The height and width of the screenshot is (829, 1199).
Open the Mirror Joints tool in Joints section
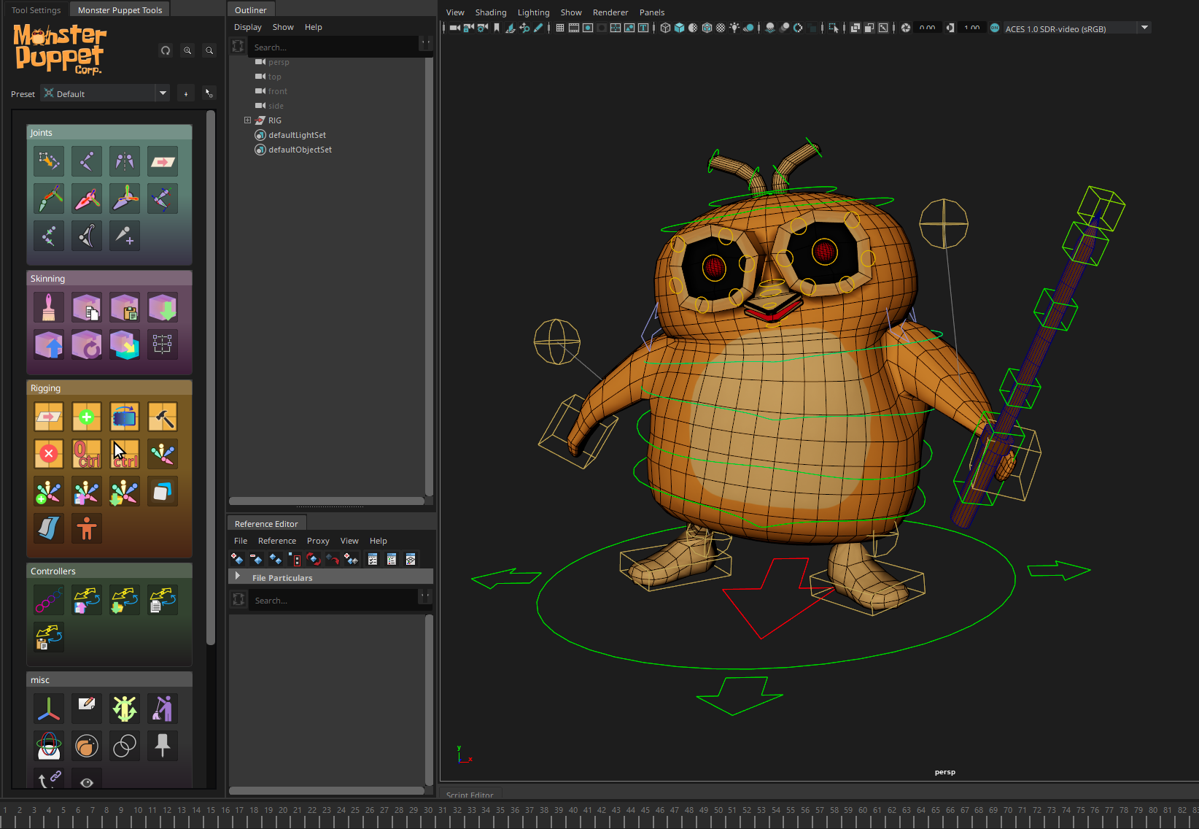[125, 161]
